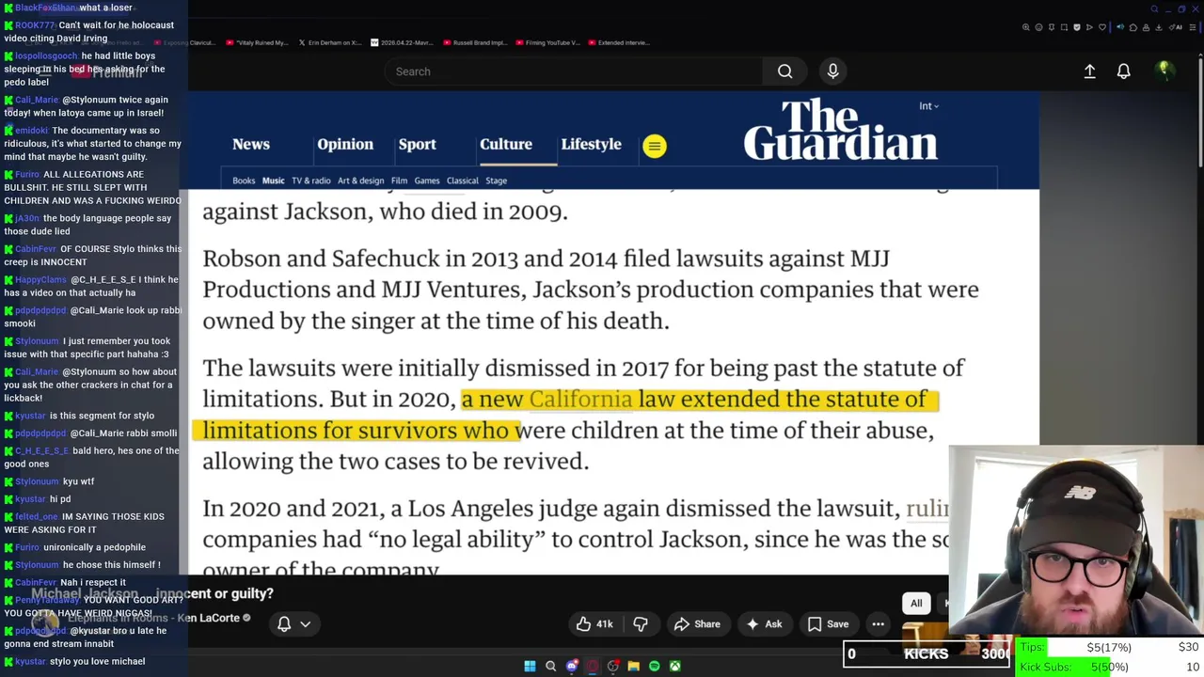
Task: Open the YouTube account avatar menu
Action: point(1164,71)
